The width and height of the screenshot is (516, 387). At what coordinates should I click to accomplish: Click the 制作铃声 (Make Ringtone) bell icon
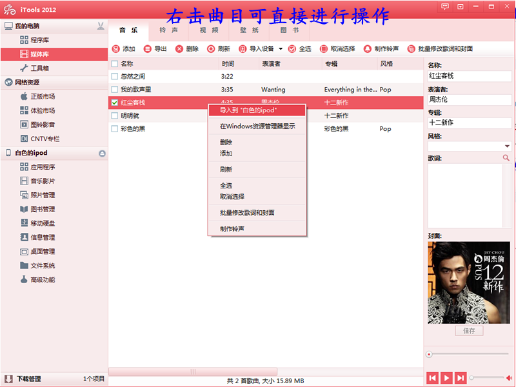point(368,49)
